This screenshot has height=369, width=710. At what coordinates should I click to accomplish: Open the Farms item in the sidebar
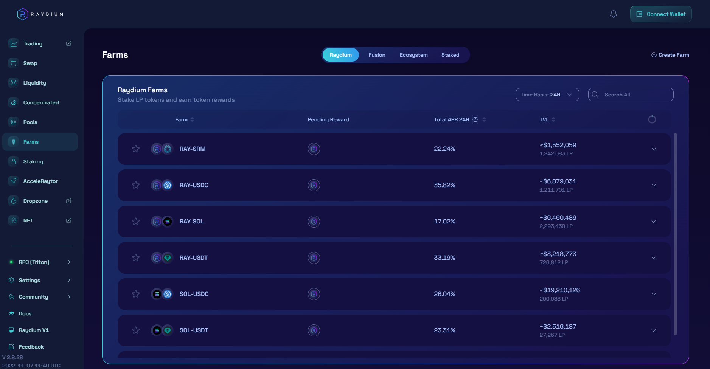coord(40,142)
